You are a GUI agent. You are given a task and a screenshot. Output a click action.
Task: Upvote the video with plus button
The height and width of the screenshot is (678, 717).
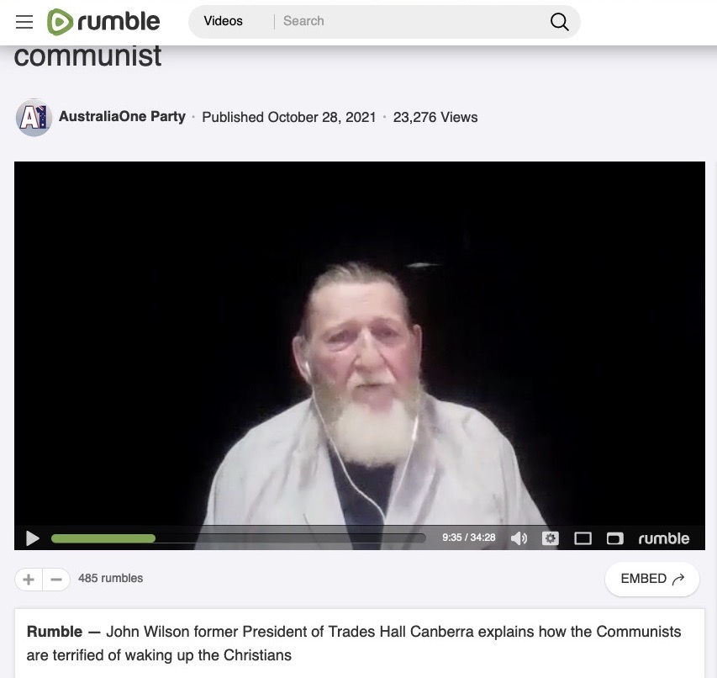(x=29, y=580)
